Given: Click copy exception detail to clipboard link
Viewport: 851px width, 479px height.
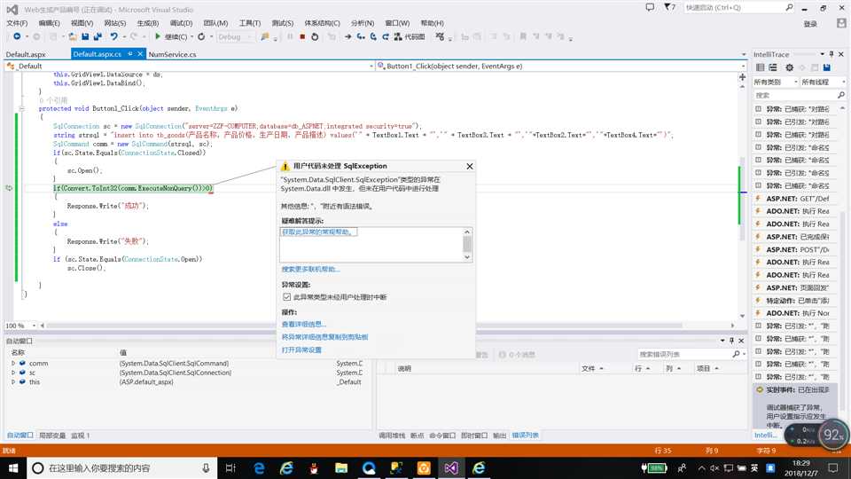Looking at the screenshot, I should [324, 337].
